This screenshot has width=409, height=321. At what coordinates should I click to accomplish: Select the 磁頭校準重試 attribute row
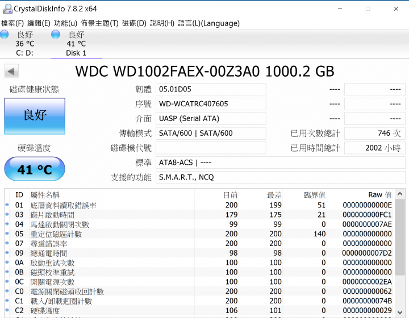tap(199, 272)
